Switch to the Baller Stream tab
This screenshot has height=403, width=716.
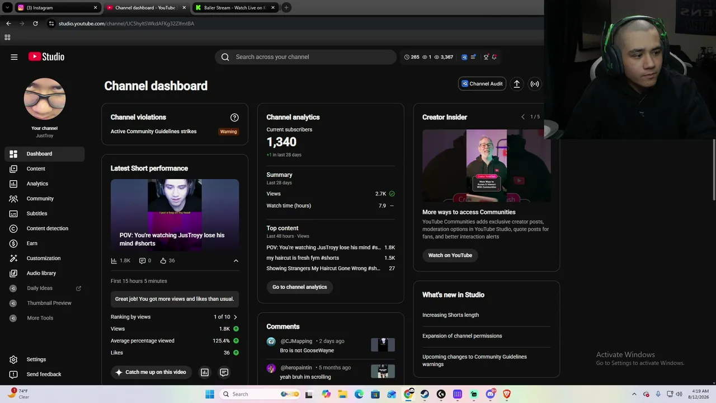[x=235, y=8]
